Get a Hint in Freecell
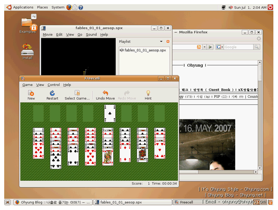The image size is (278, 210). tap(148, 95)
